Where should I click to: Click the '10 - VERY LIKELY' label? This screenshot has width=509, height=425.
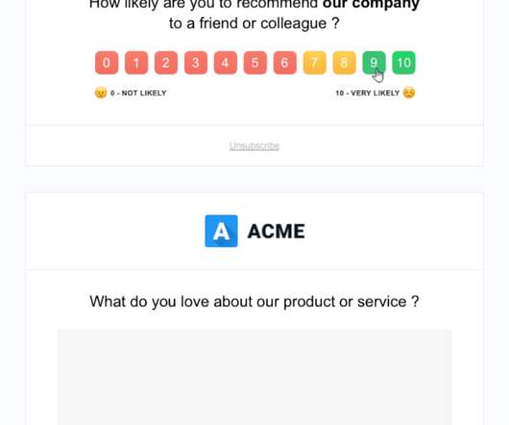[x=368, y=93]
